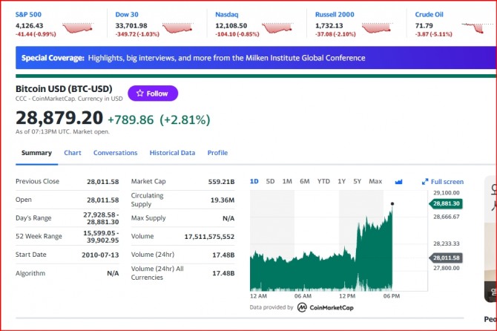Screen dimensions: 497x331
Task: Open the S&P 500 mini sparkline chart
Action: tap(78, 28)
